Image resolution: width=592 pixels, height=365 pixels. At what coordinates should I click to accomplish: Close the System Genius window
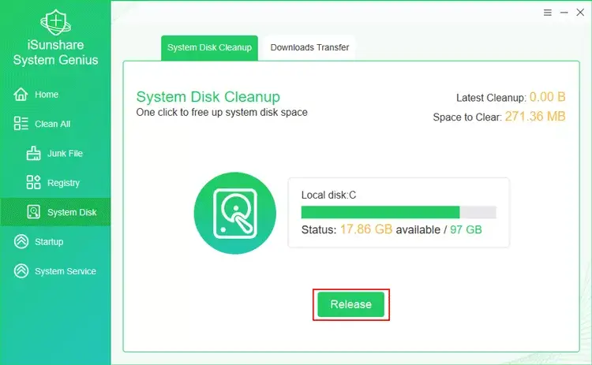[580, 12]
